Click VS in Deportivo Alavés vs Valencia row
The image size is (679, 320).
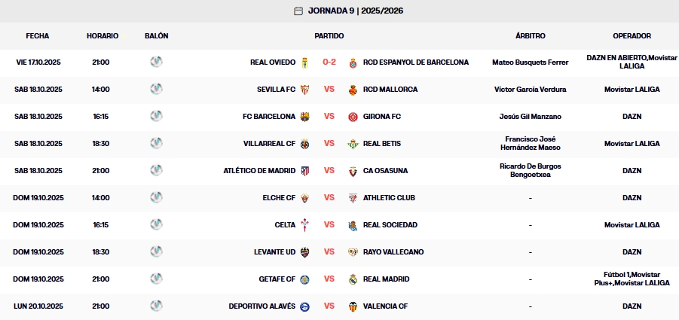coord(329,306)
